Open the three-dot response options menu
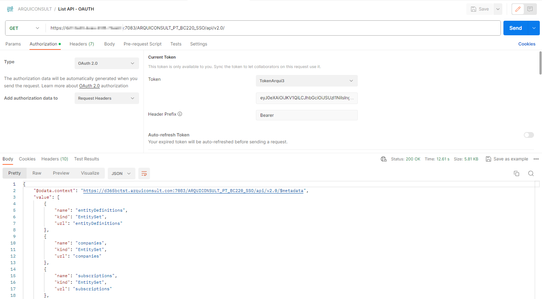 pyautogui.click(x=536, y=159)
